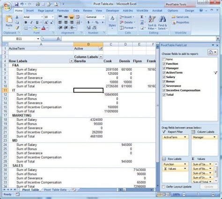
Task: Merge and center cells
Action: pos(78,22)
